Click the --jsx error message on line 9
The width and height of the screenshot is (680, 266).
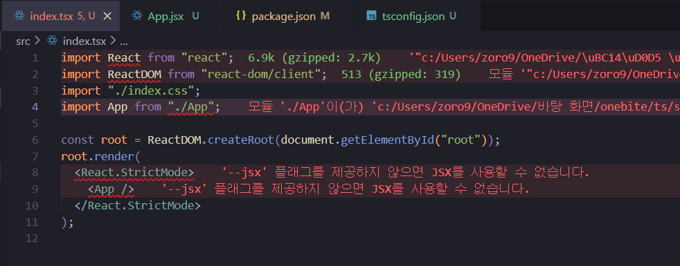pyautogui.click(x=346, y=189)
